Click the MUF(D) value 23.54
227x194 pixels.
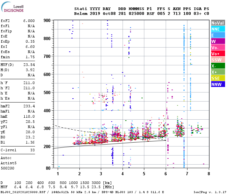pyautogui.click(x=29, y=65)
